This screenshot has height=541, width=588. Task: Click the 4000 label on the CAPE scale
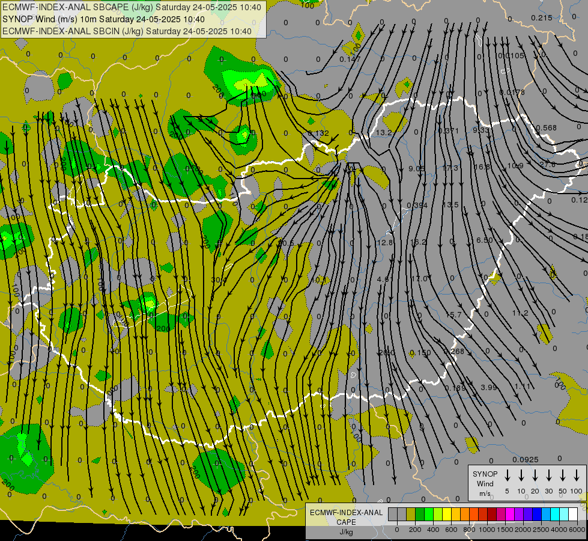pyautogui.click(x=559, y=530)
